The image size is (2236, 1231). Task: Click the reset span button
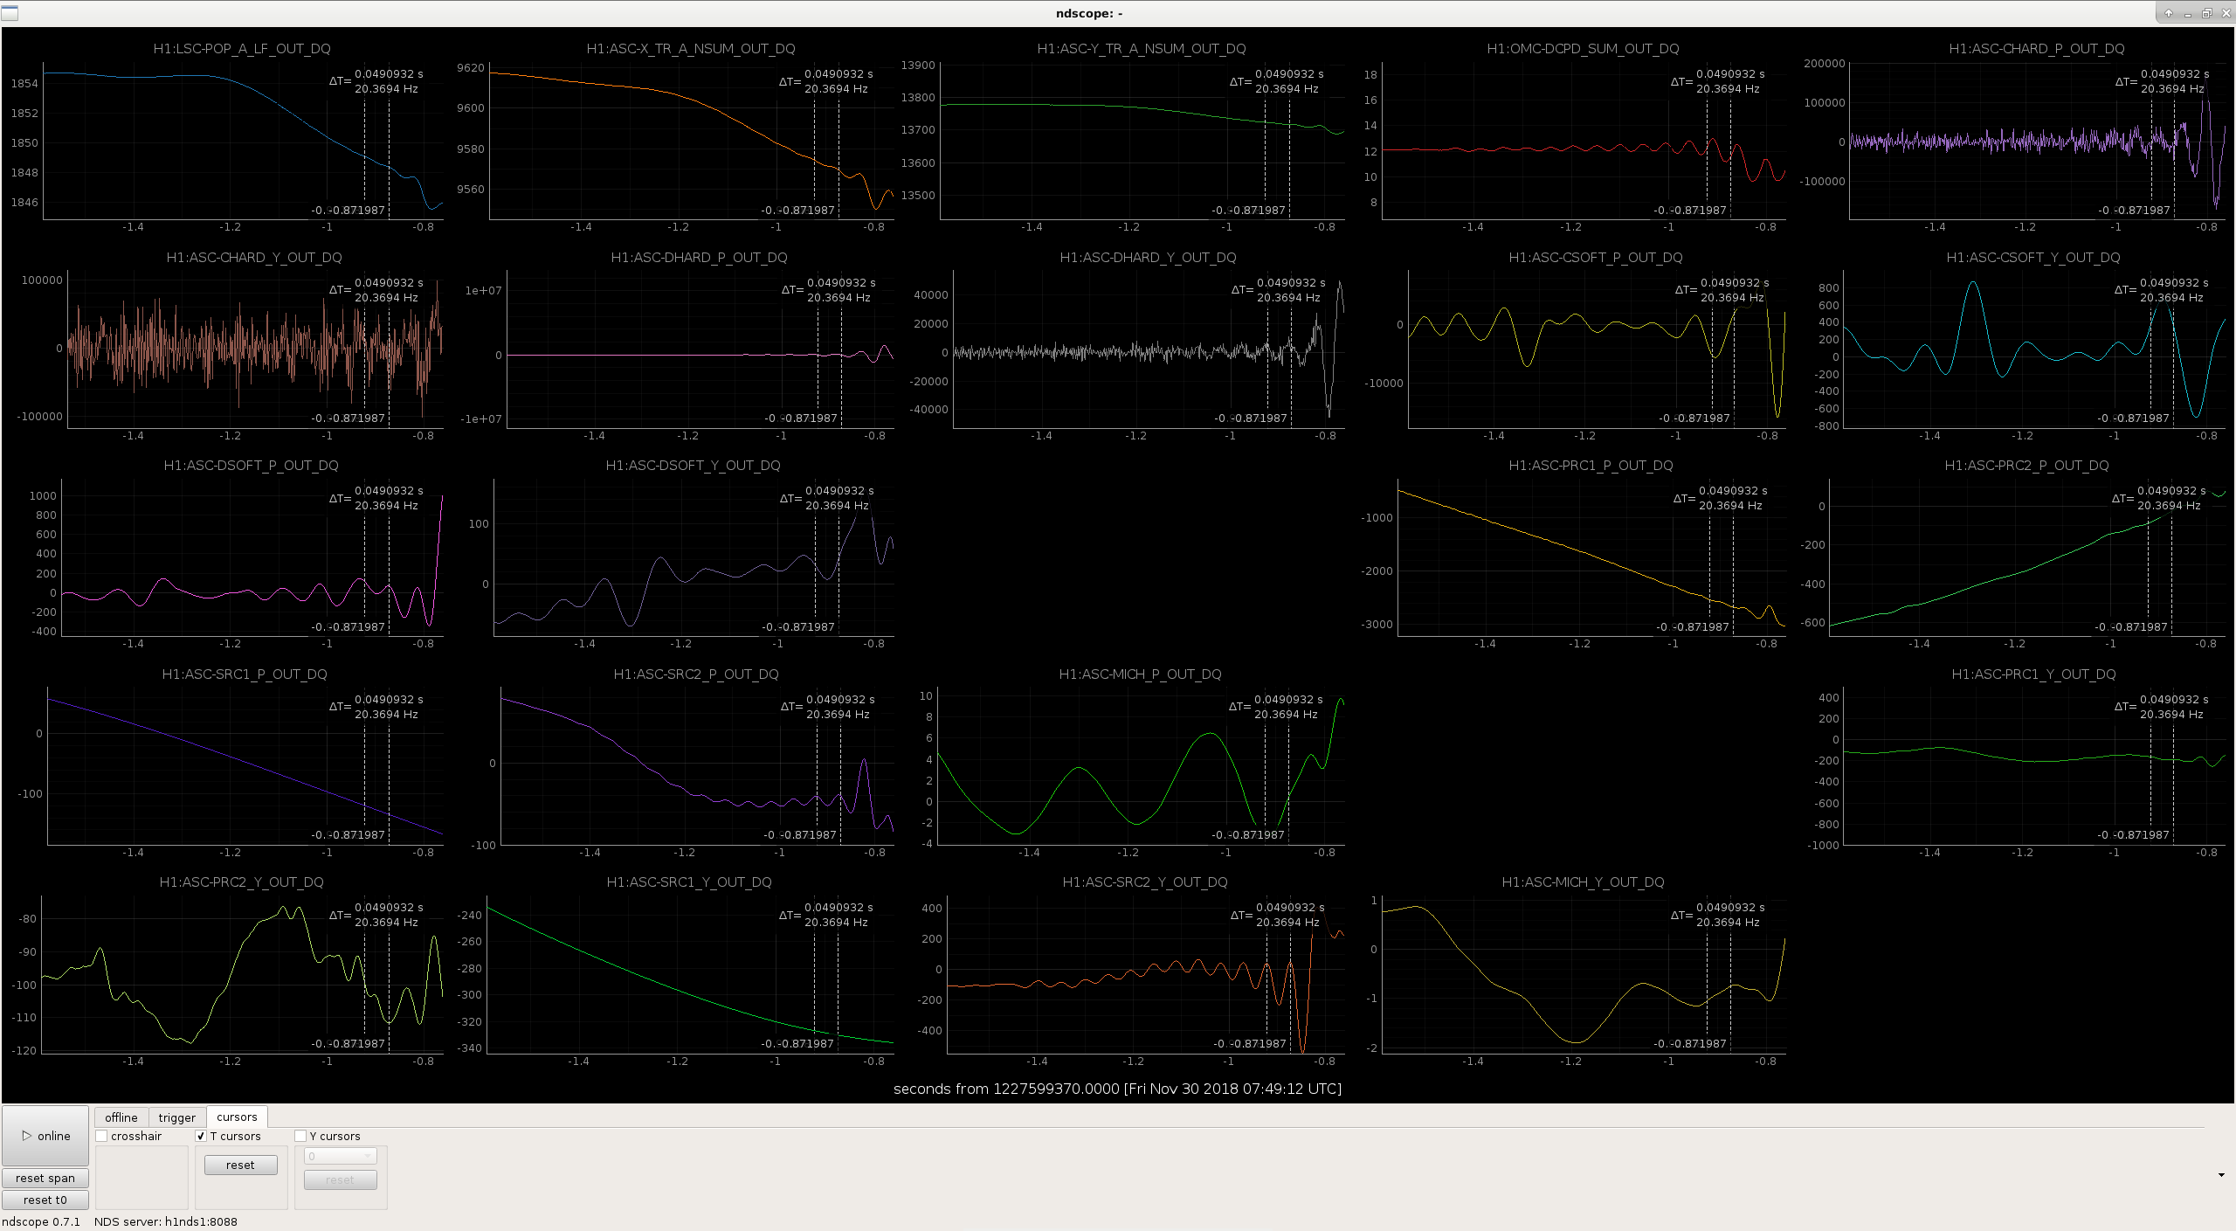tap(45, 1178)
